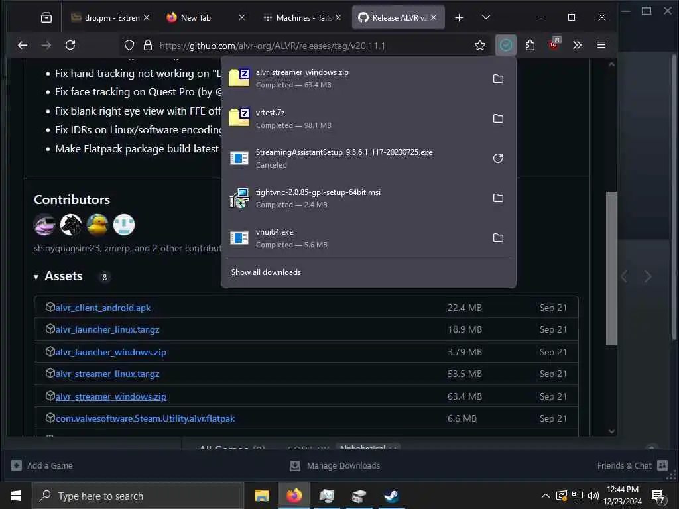Click the GitHub page vertical scrollbar thumb
This screenshot has height=509, width=679.
point(611,268)
